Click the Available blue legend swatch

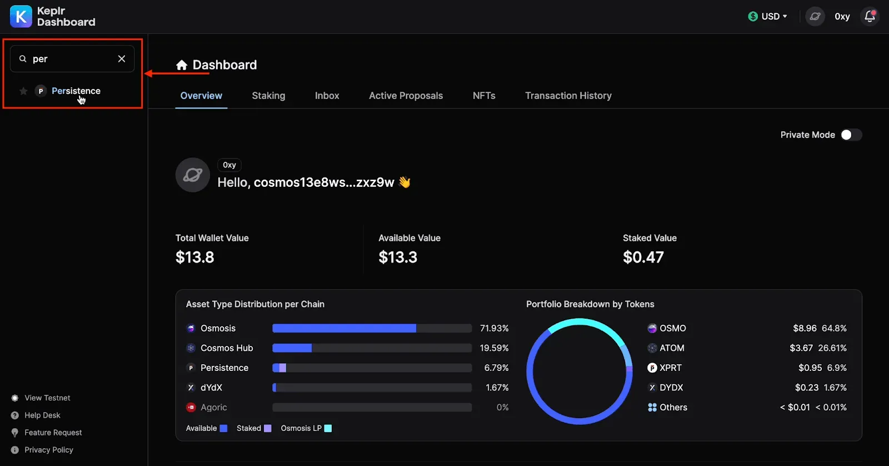point(223,428)
